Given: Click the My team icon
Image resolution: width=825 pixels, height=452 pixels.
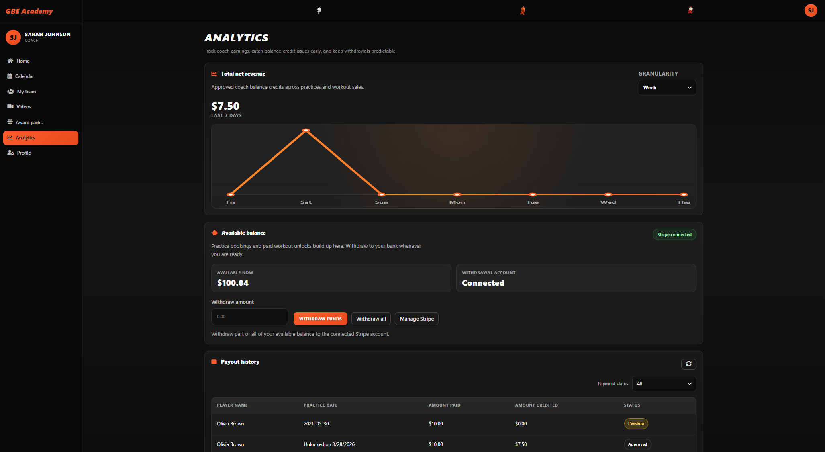Looking at the screenshot, I should click(10, 91).
